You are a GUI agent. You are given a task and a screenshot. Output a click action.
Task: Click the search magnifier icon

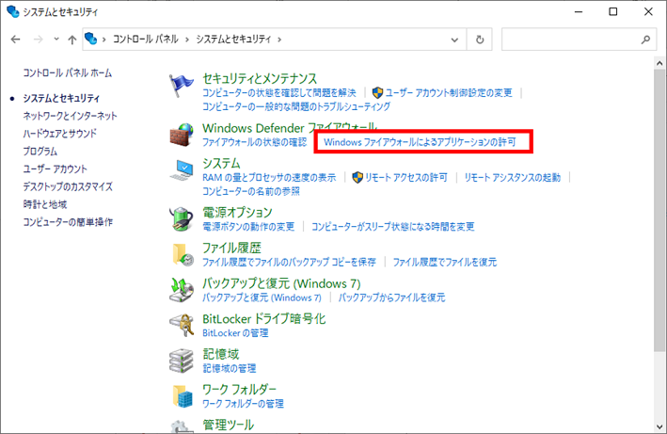pyautogui.click(x=645, y=40)
